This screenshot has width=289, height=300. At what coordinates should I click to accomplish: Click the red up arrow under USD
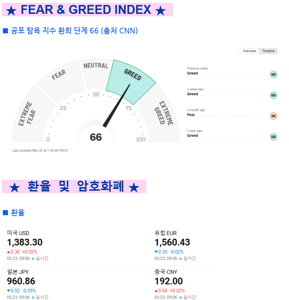(9, 252)
